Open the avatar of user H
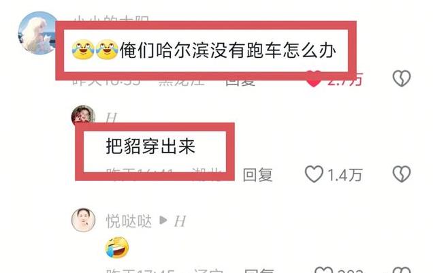Image resolution: width=433 pixels, height=273 pixels. coord(83,114)
